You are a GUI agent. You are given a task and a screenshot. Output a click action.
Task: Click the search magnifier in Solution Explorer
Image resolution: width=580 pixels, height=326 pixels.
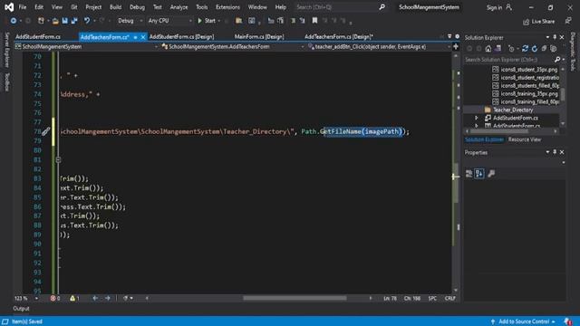coord(557,60)
